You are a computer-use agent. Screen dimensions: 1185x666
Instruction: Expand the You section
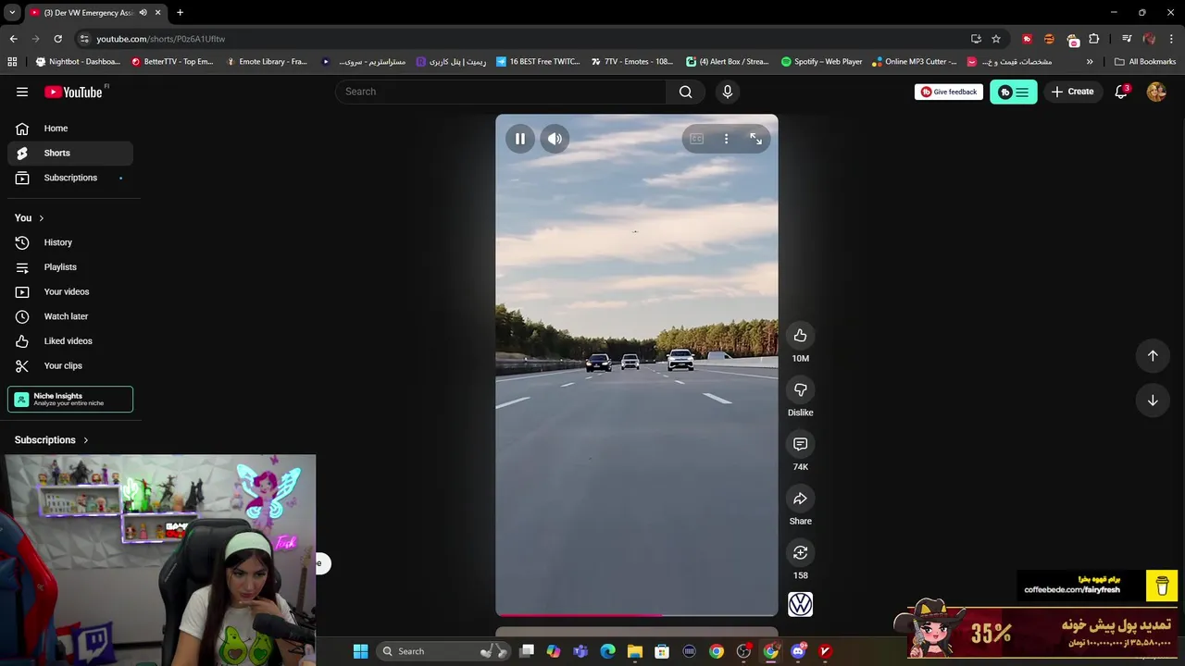tap(30, 217)
